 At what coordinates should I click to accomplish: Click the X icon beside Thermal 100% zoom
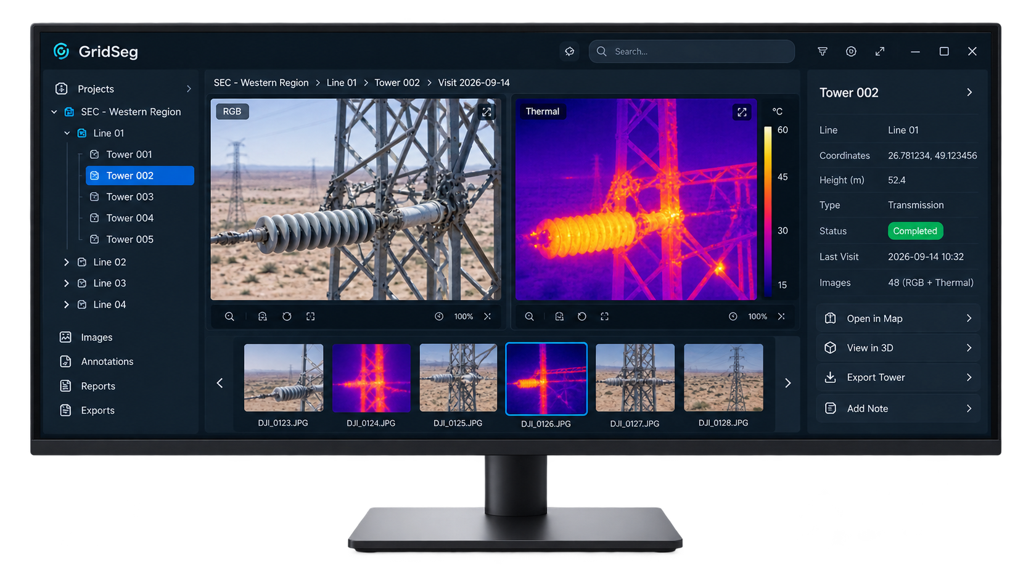[x=781, y=316]
